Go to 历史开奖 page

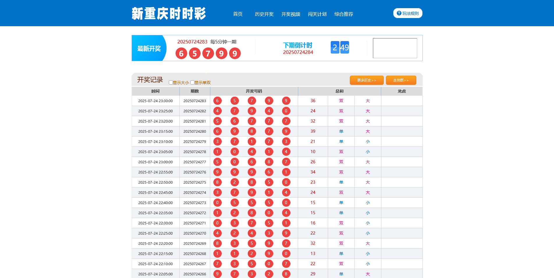click(264, 14)
